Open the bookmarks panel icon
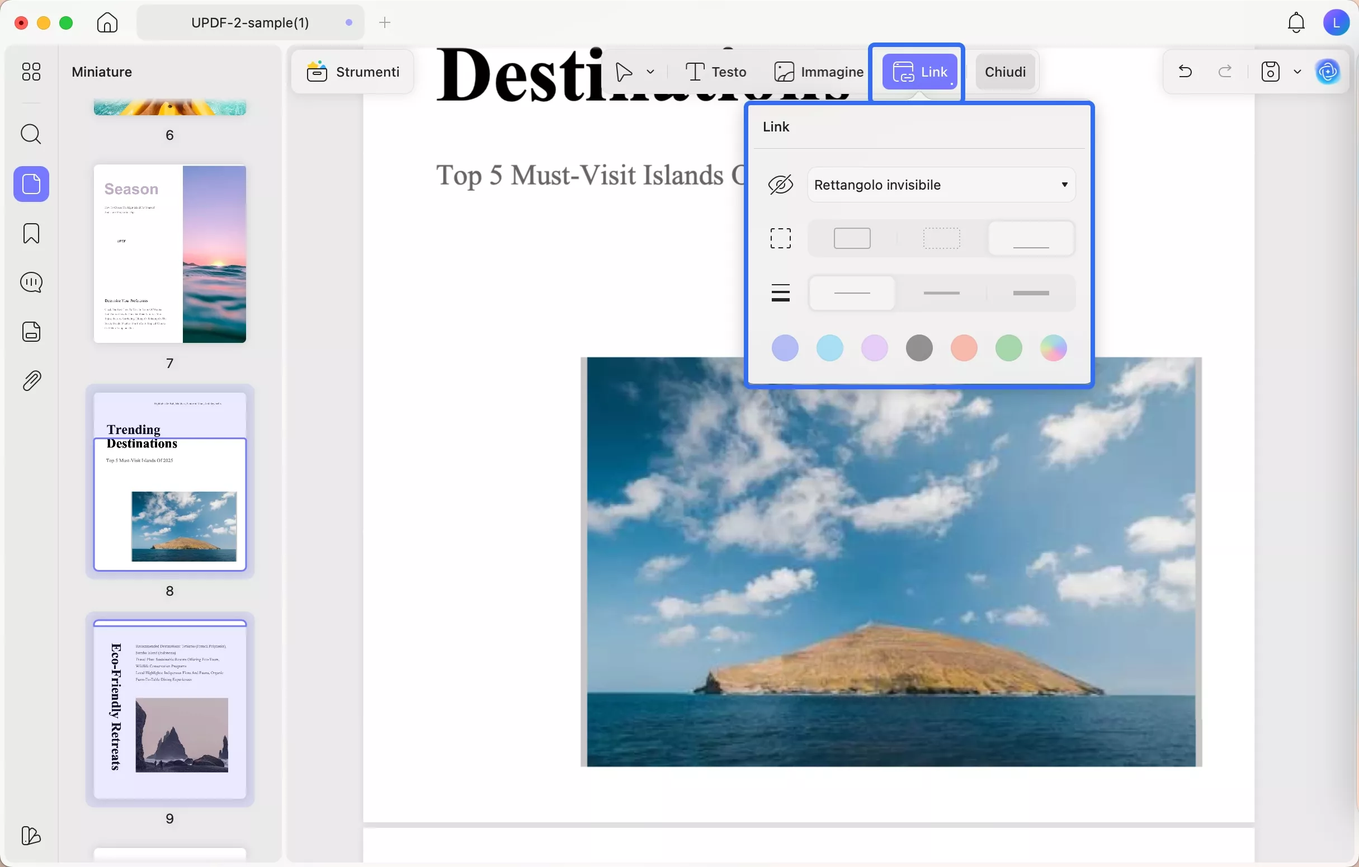Screen dimensions: 1359x867 tap(31, 233)
